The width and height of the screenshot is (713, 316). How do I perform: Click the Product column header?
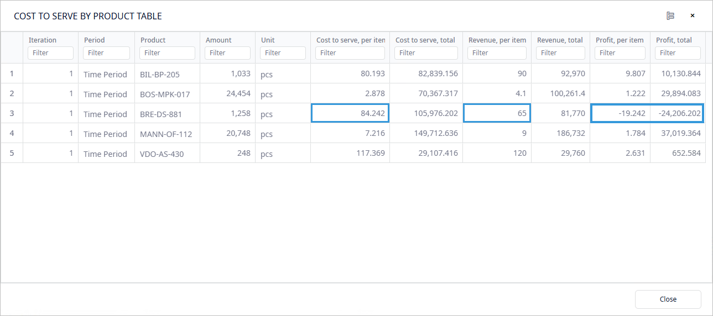[153, 40]
